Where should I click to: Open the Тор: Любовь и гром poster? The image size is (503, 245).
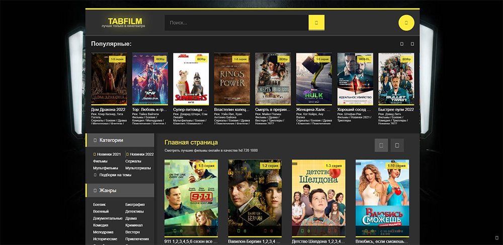[x=150, y=79]
